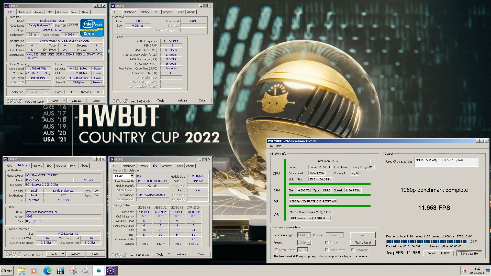Click the green CPU status bar
491x276 pixels.
[329, 184]
